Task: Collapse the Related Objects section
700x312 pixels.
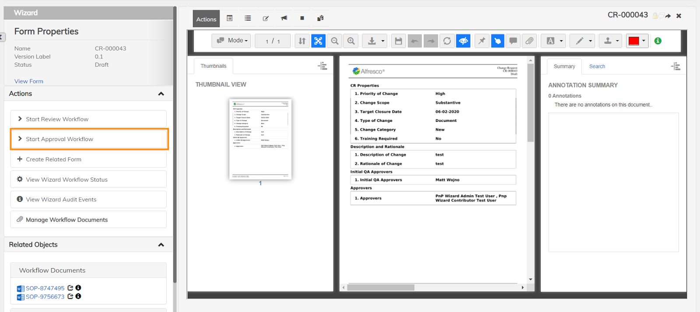Action: point(161,245)
